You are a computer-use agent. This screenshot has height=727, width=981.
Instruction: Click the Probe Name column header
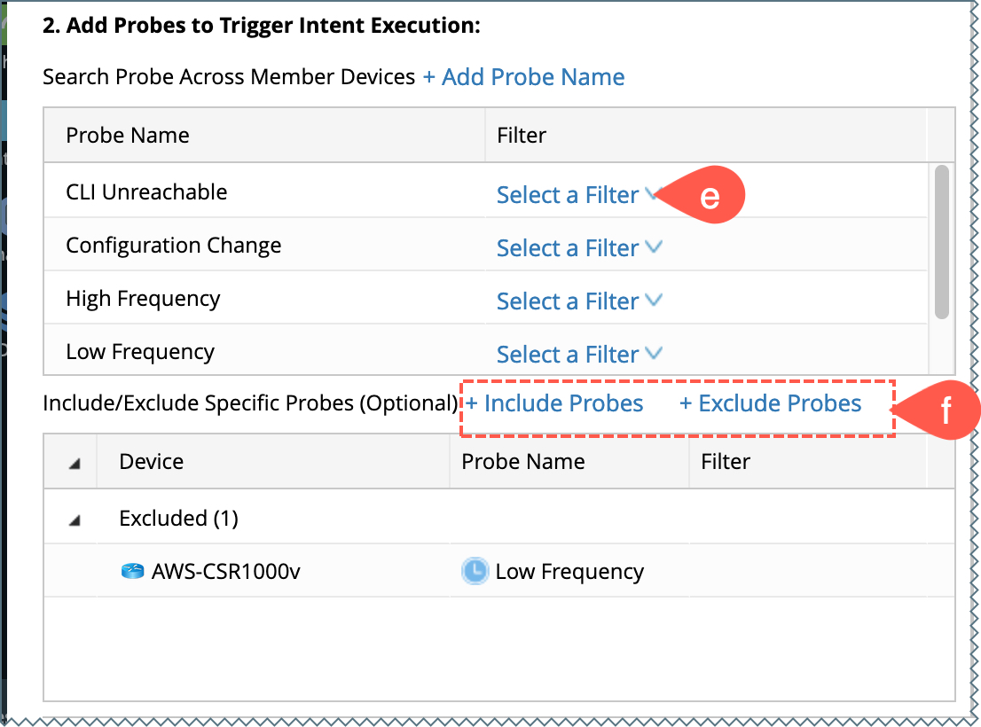[127, 136]
